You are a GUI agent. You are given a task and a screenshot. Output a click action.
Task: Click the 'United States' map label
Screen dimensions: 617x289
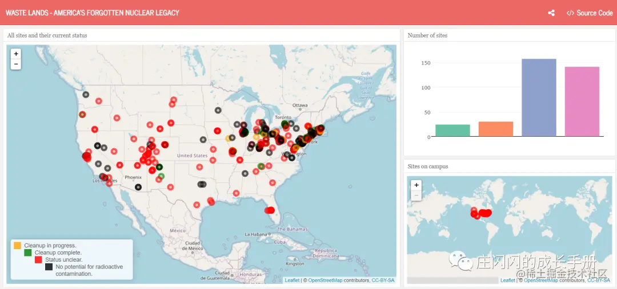(192, 156)
